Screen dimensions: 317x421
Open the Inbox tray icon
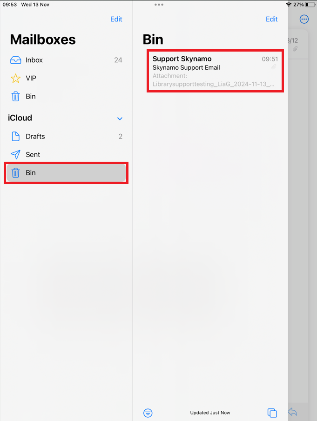(x=15, y=60)
